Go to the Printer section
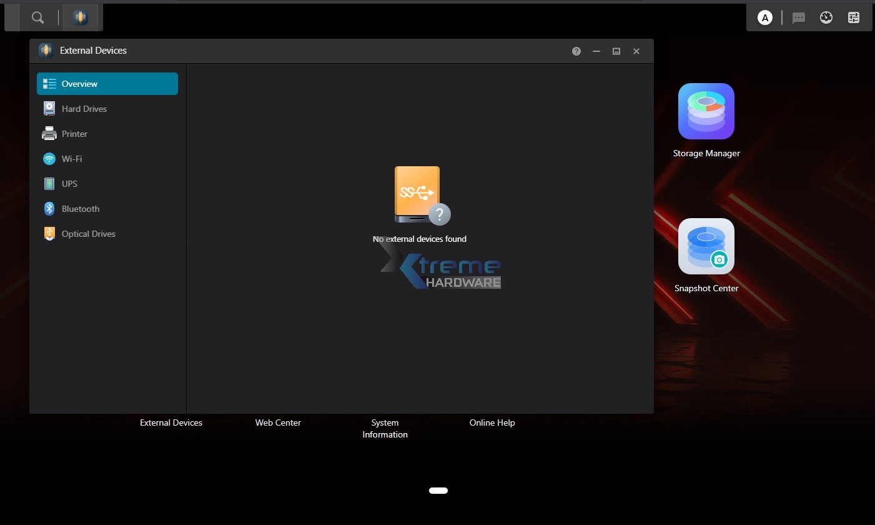The image size is (875, 525). click(74, 134)
